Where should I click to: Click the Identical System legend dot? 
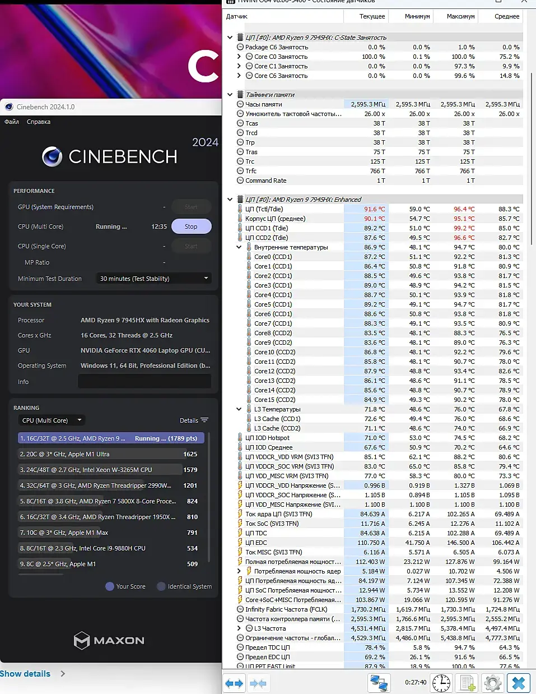click(161, 586)
